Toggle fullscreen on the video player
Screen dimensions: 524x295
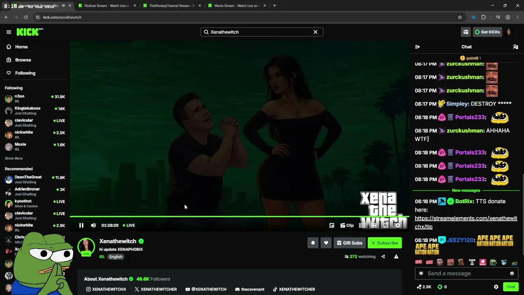pyautogui.click(x=386, y=225)
